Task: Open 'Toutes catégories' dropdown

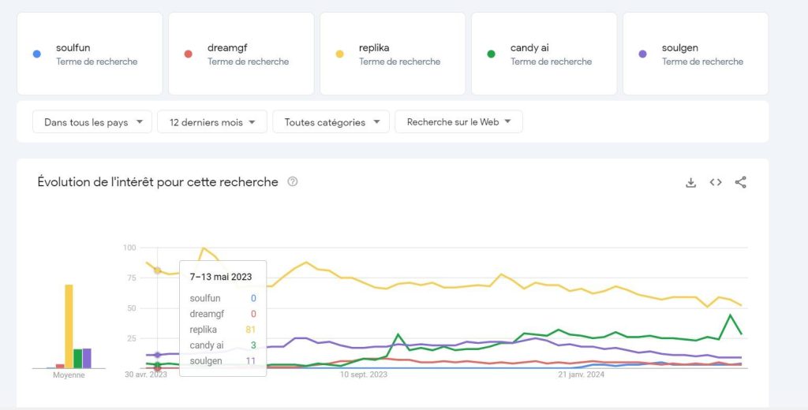Action: coord(331,122)
